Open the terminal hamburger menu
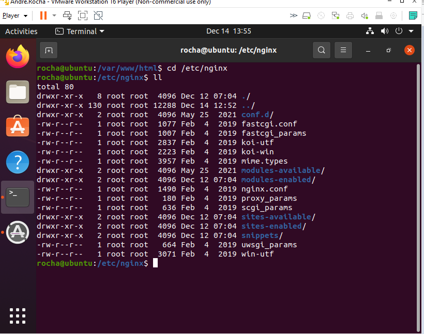 click(x=343, y=50)
